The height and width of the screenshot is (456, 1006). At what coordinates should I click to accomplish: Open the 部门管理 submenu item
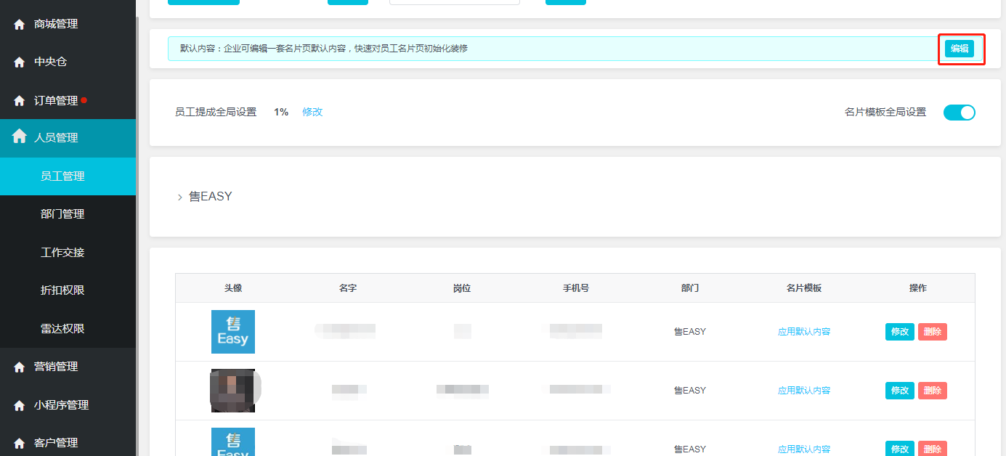(62, 214)
